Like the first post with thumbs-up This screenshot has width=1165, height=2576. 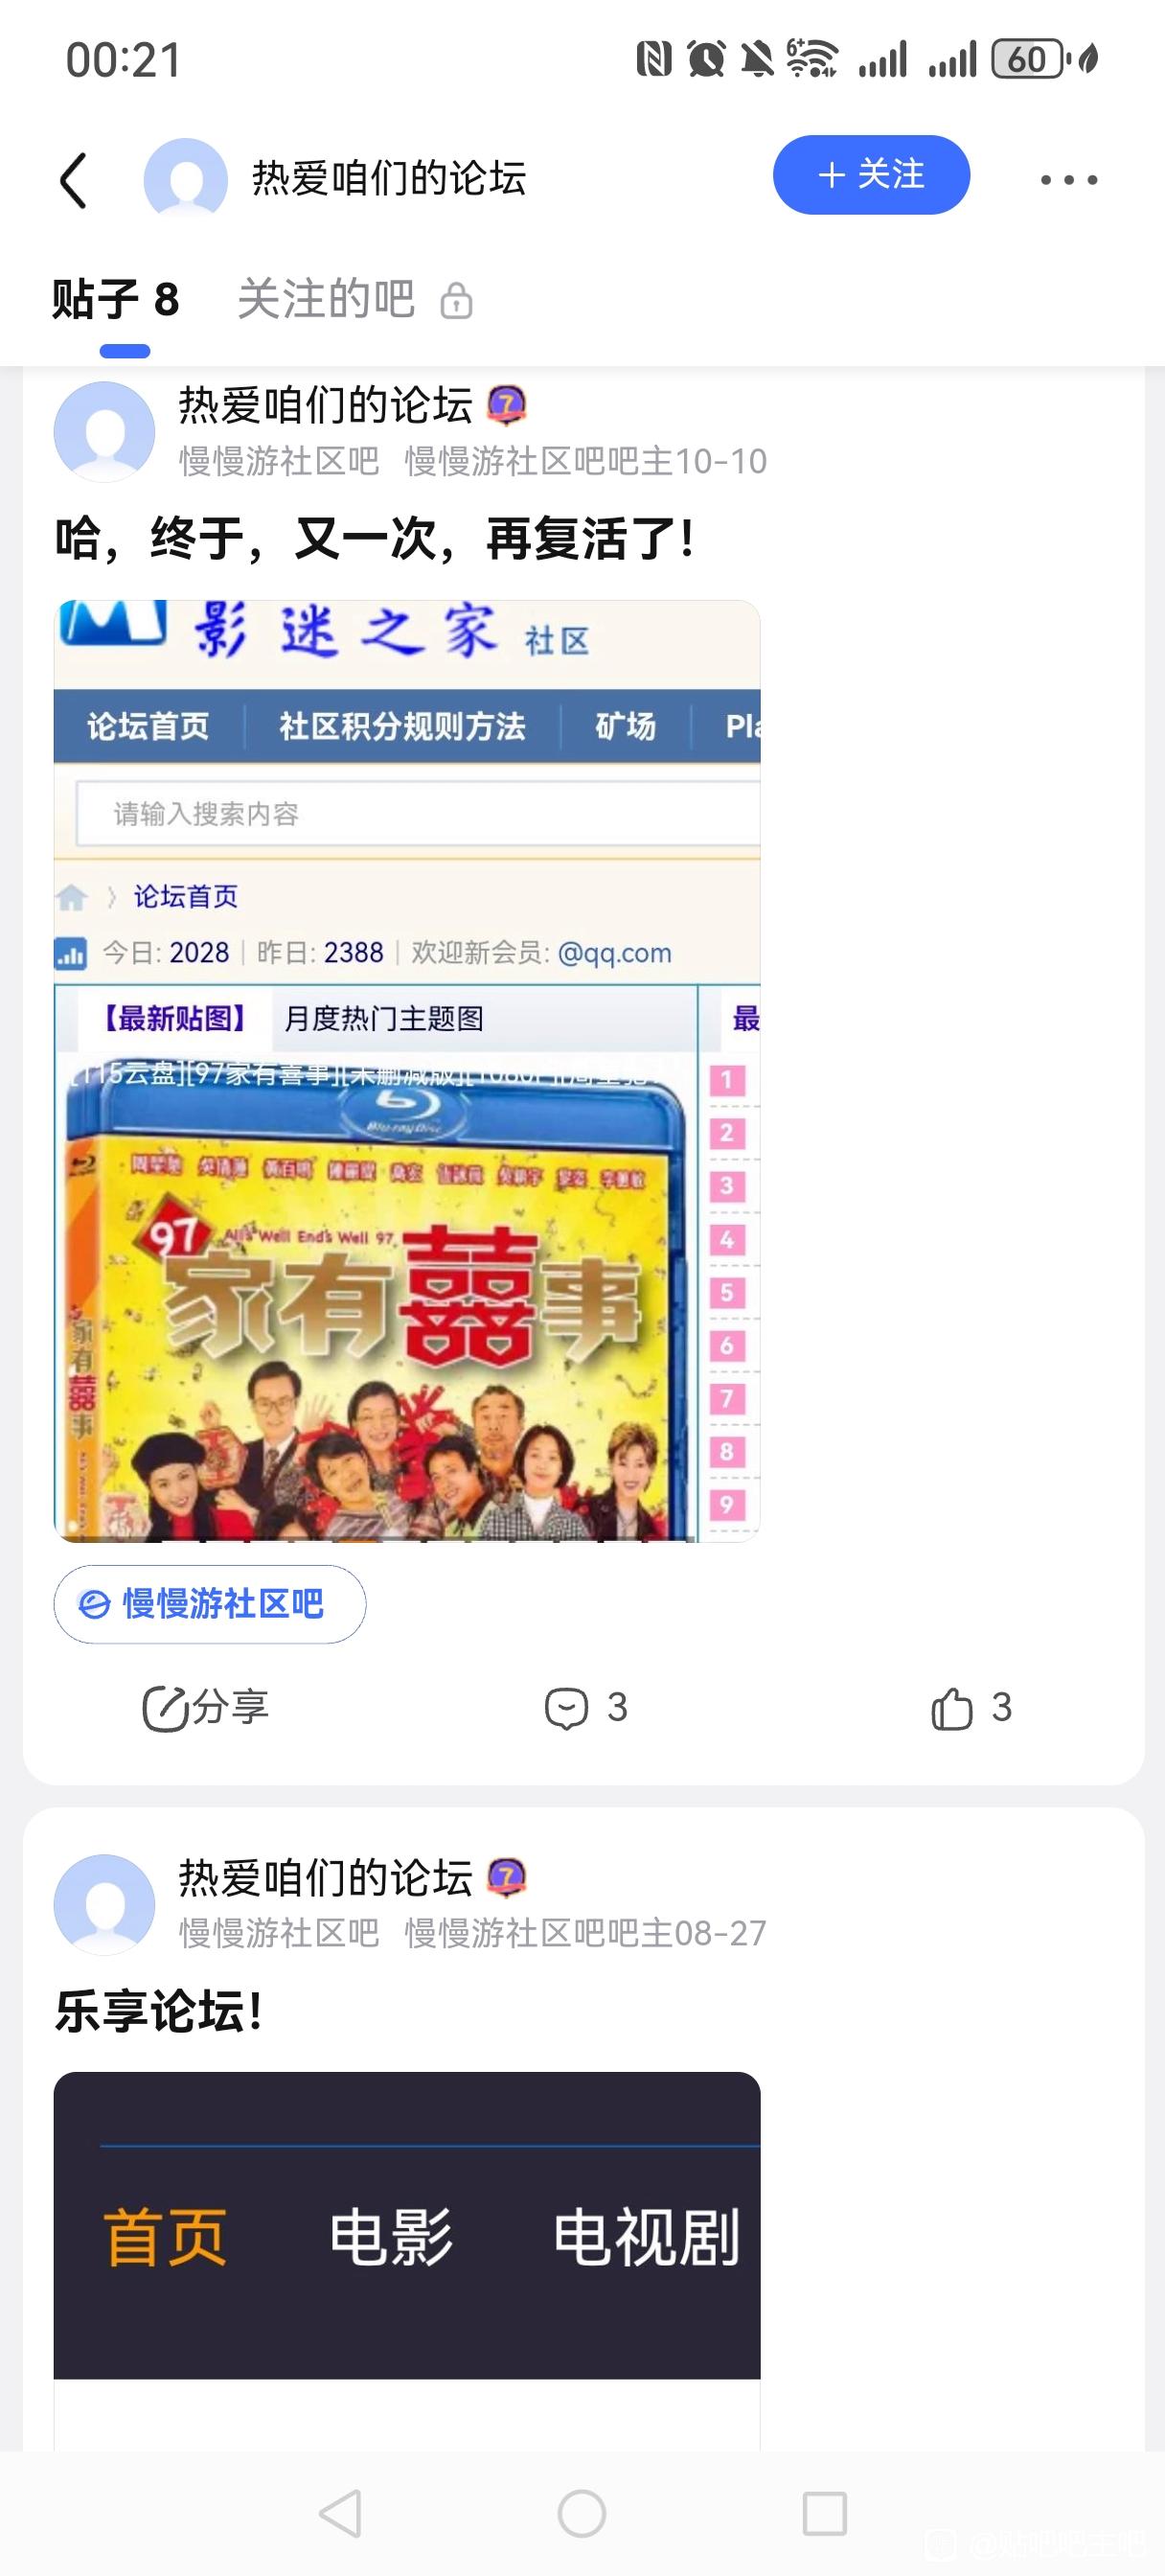(971, 1708)
